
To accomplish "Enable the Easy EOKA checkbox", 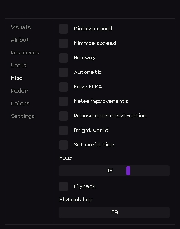I will (x=63, y=87).
